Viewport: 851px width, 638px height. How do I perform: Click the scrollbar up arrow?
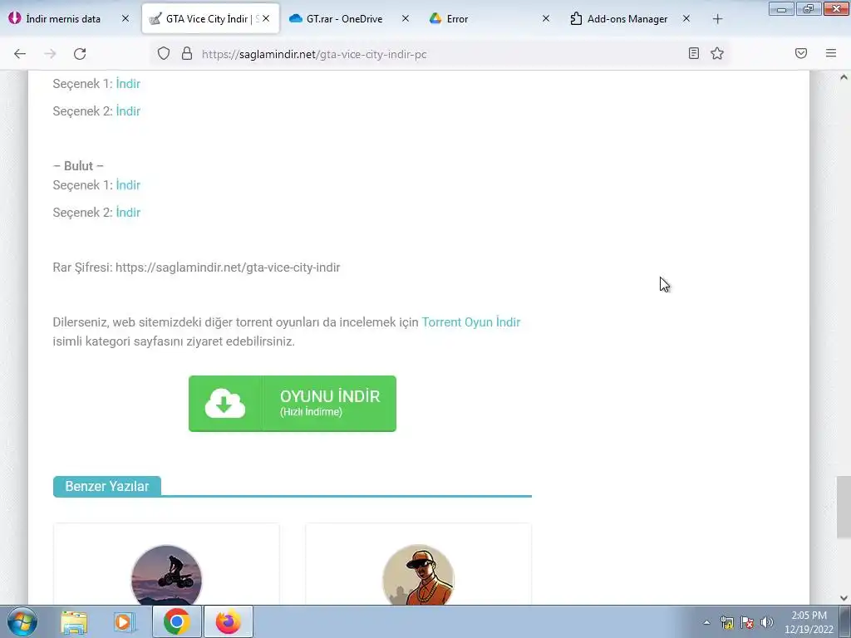coord(844,77)
